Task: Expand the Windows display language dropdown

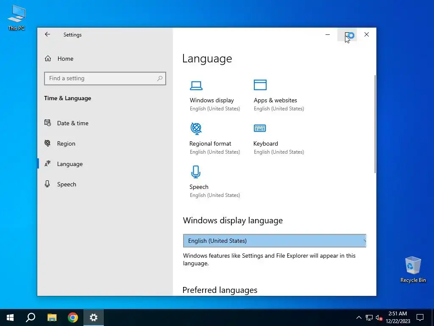Action: click(275, 241)
